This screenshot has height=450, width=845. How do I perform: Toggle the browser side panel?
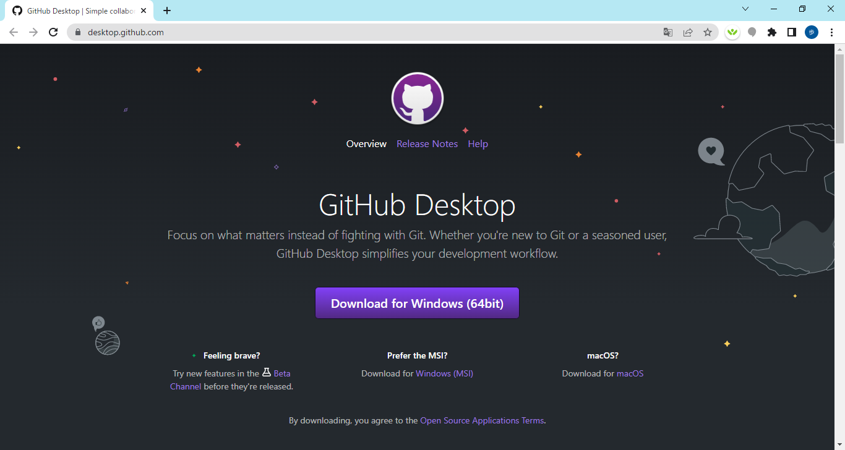pyautogui.click(x=791, y=32)
